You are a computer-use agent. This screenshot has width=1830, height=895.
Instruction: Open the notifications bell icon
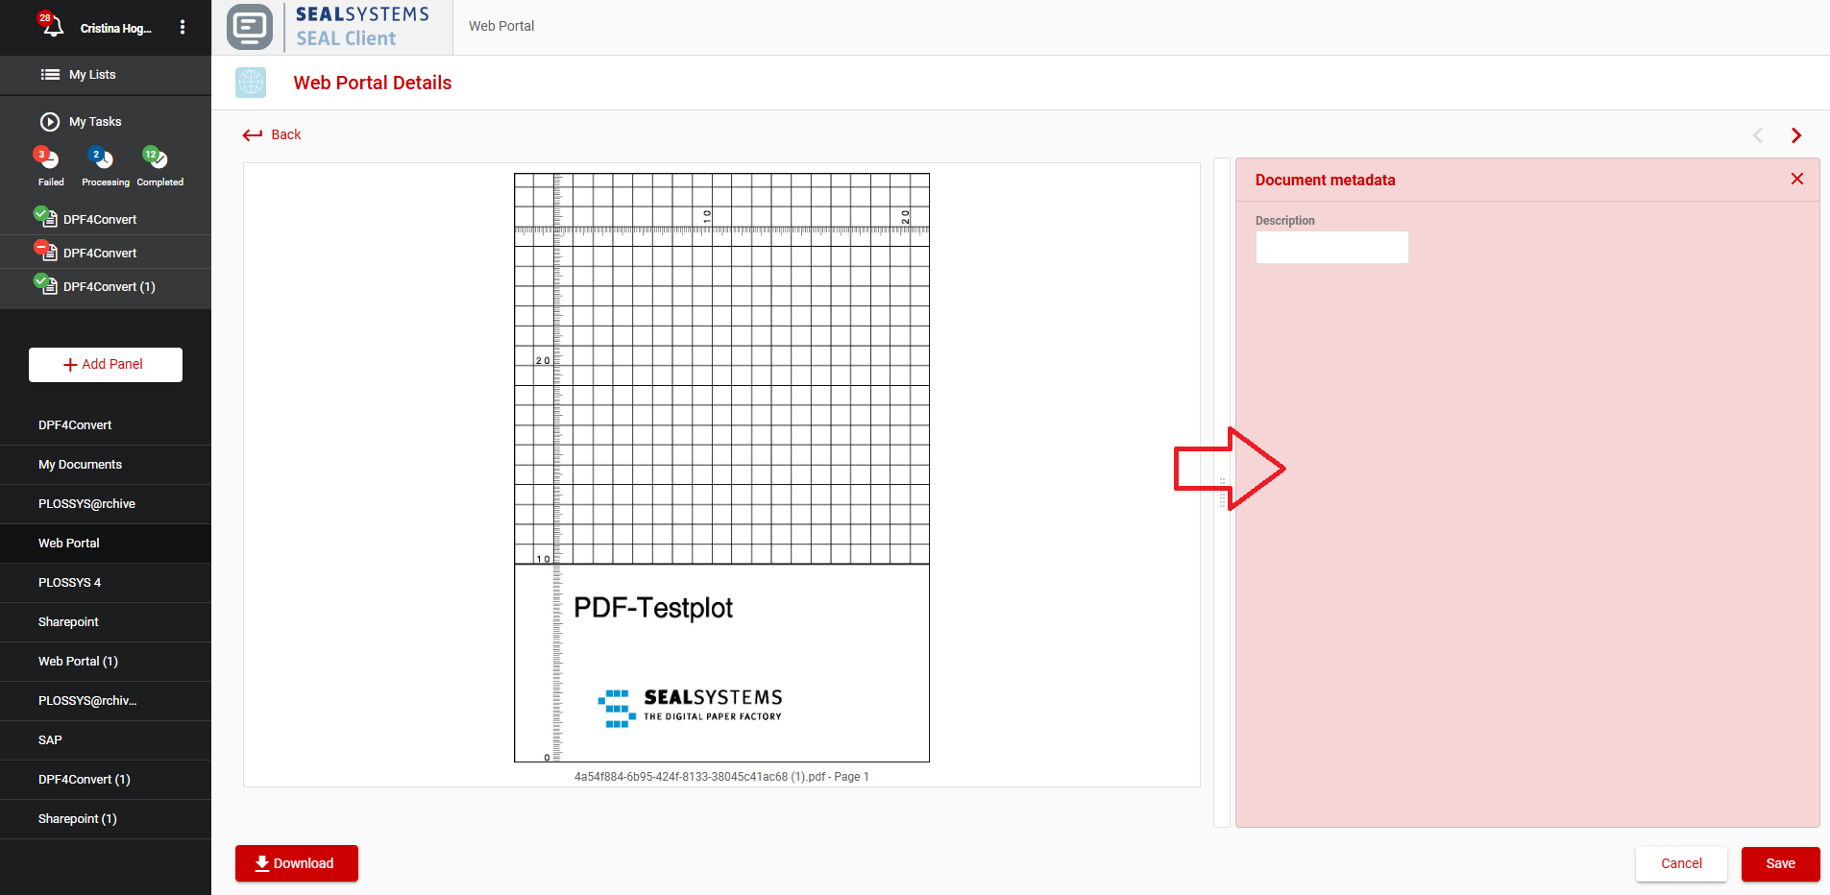[x=52, y=26]
